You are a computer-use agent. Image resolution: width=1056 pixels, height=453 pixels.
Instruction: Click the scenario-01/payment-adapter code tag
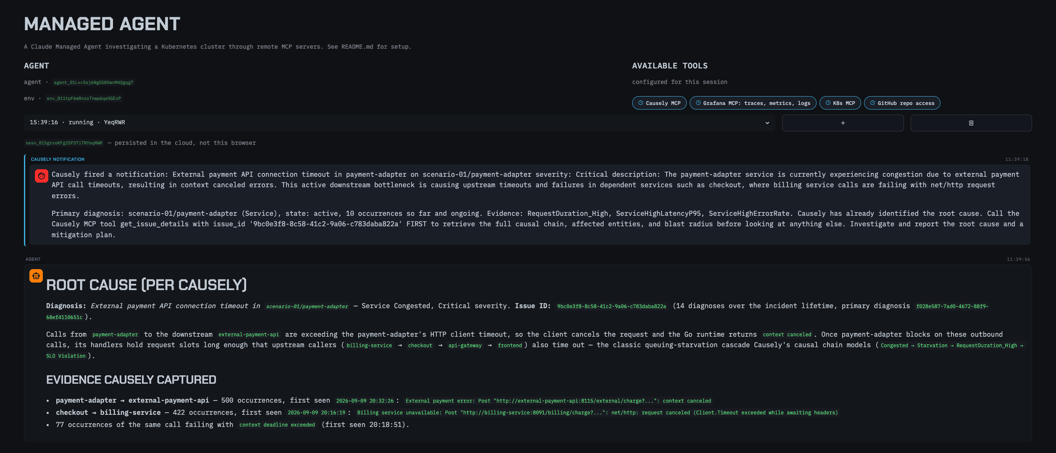[307, 306]
